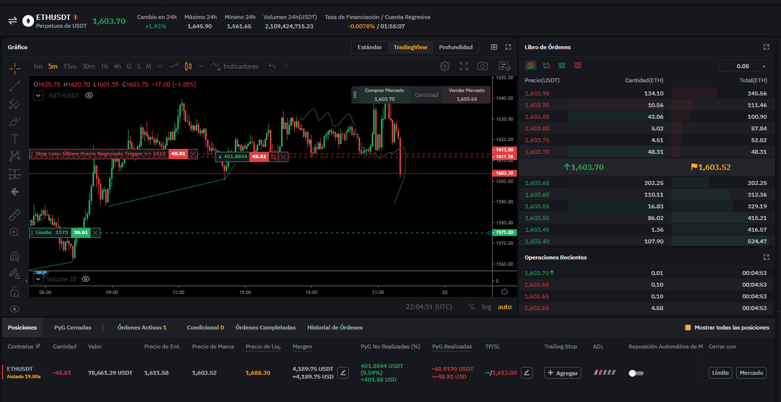Select the Profundidad chart tab
The width and height of the screenshot is (781, 402).
click(456, 47)
